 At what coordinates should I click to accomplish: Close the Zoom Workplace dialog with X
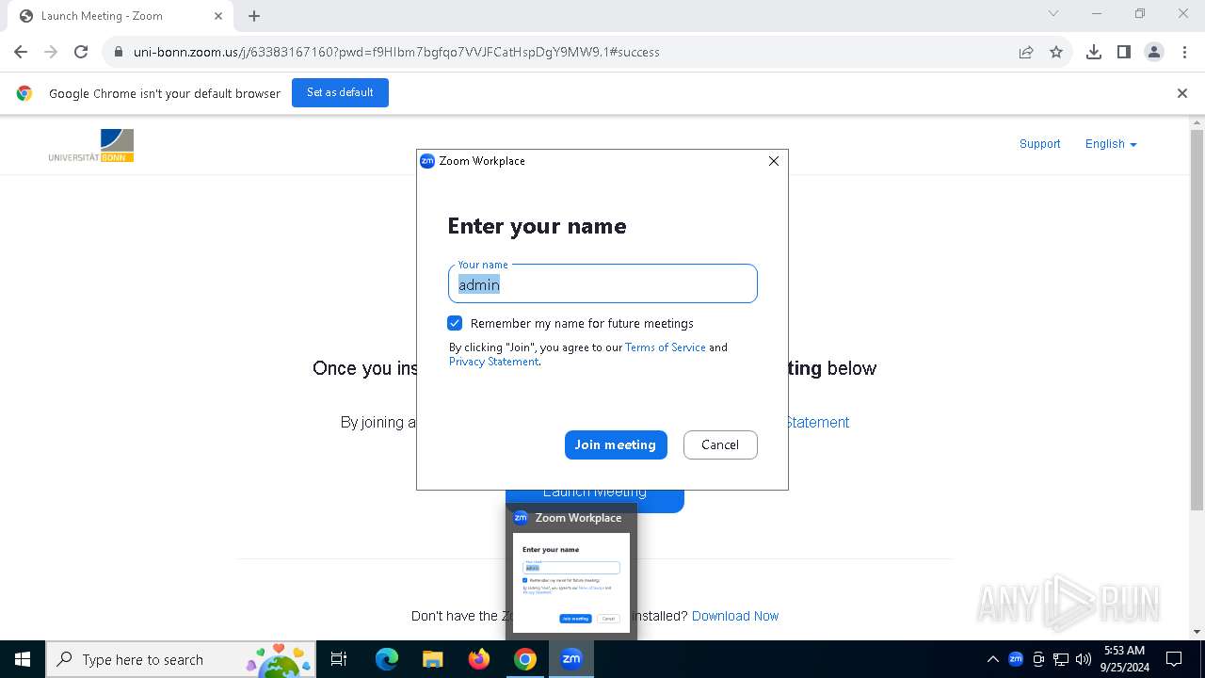[774, 161]
